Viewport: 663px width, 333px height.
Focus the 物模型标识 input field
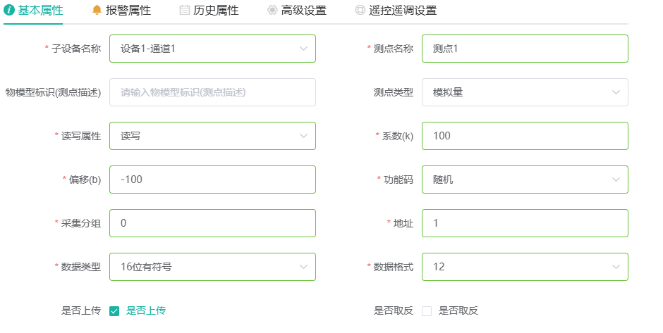213,92
